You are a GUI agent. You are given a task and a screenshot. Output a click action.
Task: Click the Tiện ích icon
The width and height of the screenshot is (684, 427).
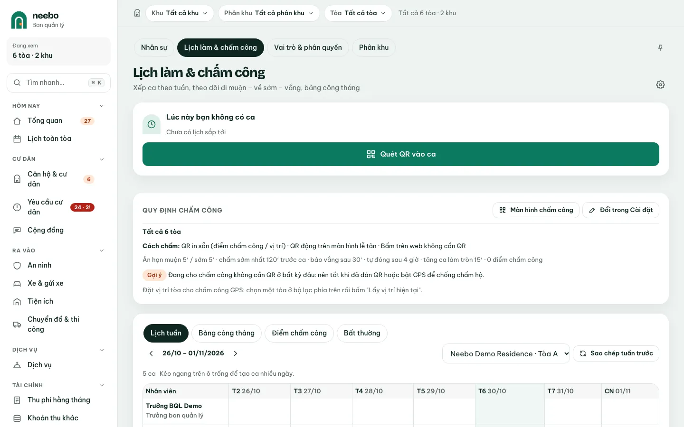tap(17, 302)
